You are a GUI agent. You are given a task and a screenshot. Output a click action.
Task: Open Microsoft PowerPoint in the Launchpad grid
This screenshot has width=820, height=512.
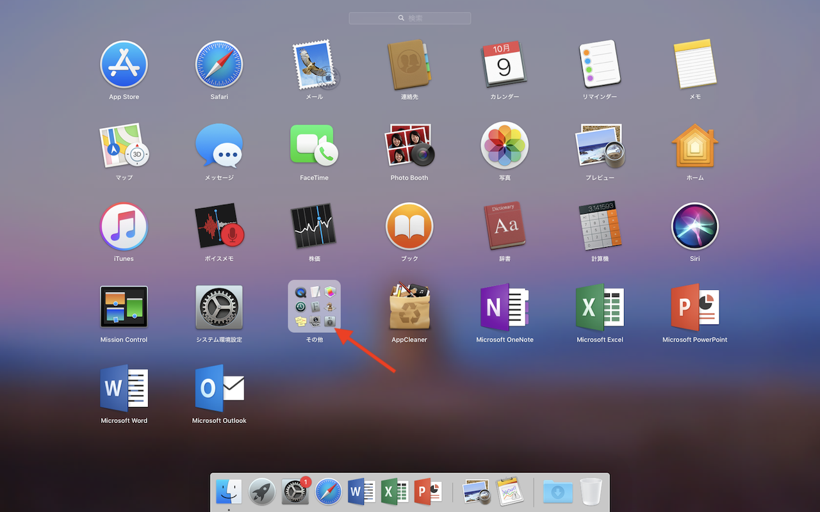(x=695, y=307)
